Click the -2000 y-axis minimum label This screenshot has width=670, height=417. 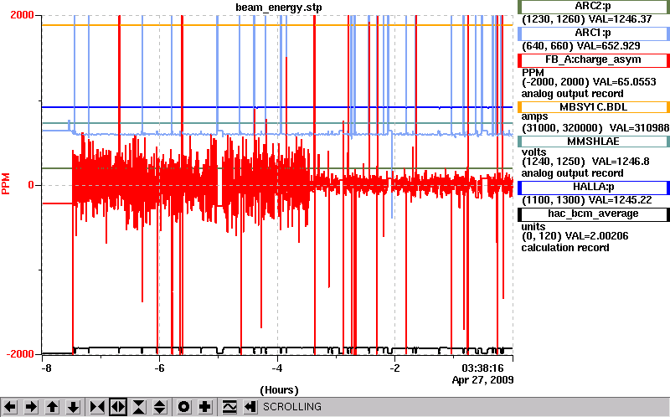pos(20,354)
